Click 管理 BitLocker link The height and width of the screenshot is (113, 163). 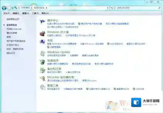90,81
